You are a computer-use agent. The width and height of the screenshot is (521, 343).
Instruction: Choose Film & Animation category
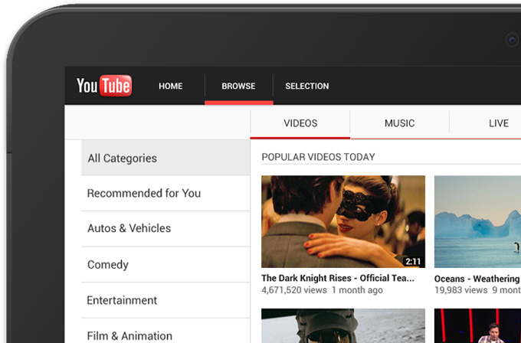165,332
